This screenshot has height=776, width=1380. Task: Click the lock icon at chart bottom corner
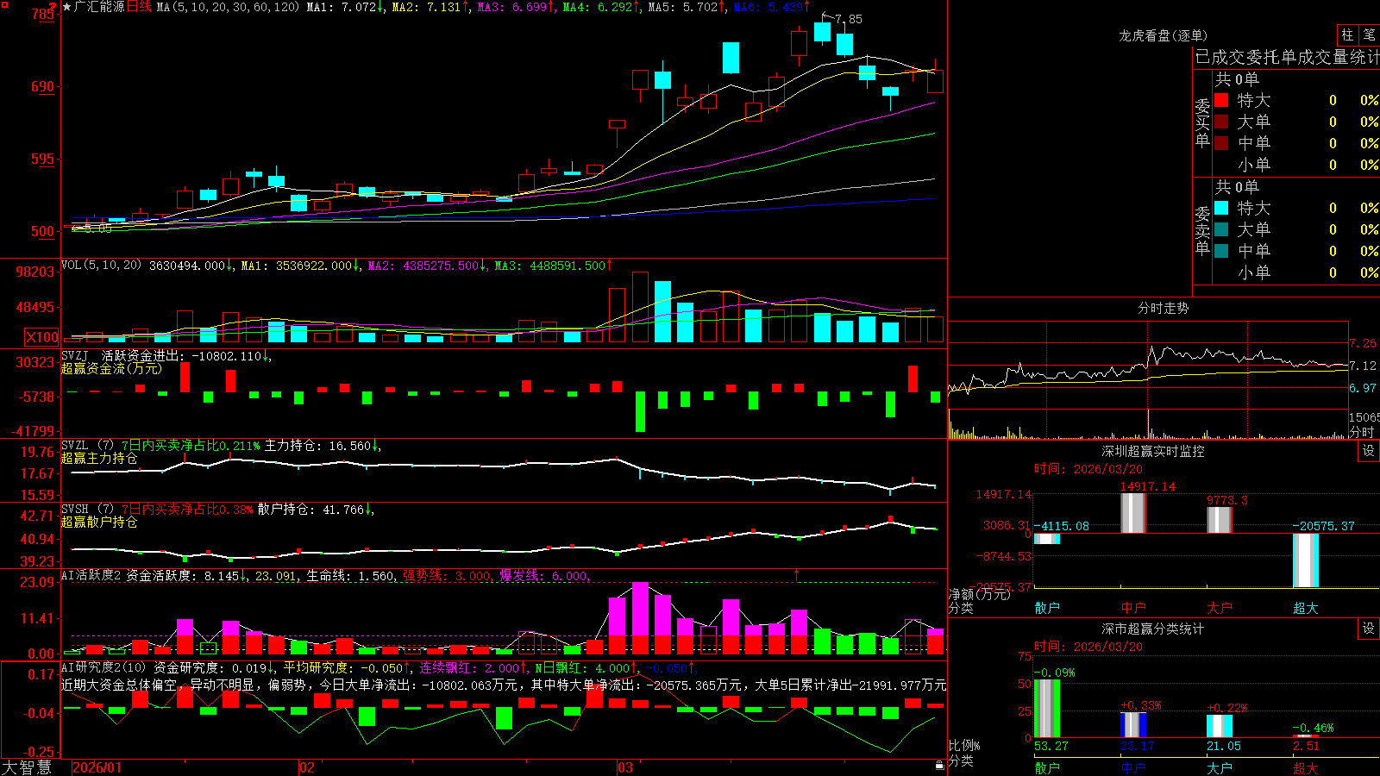pos(939,766)
